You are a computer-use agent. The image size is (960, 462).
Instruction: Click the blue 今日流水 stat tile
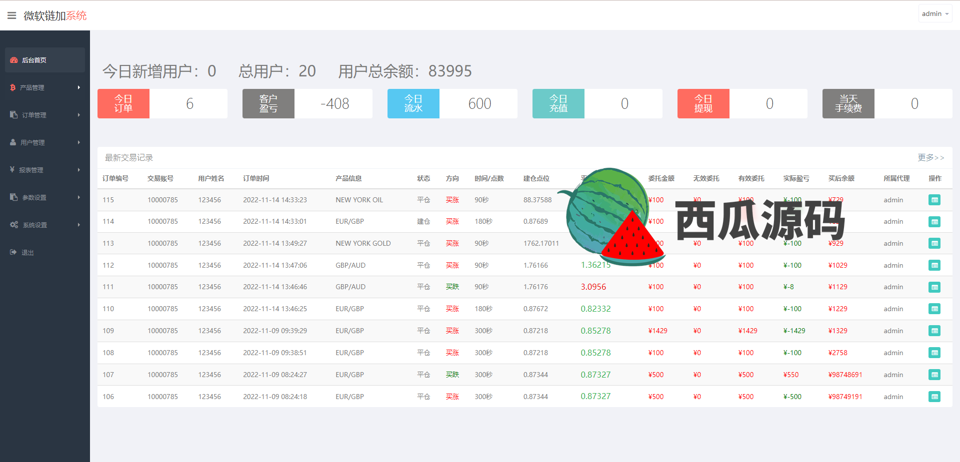click(413, 103)
